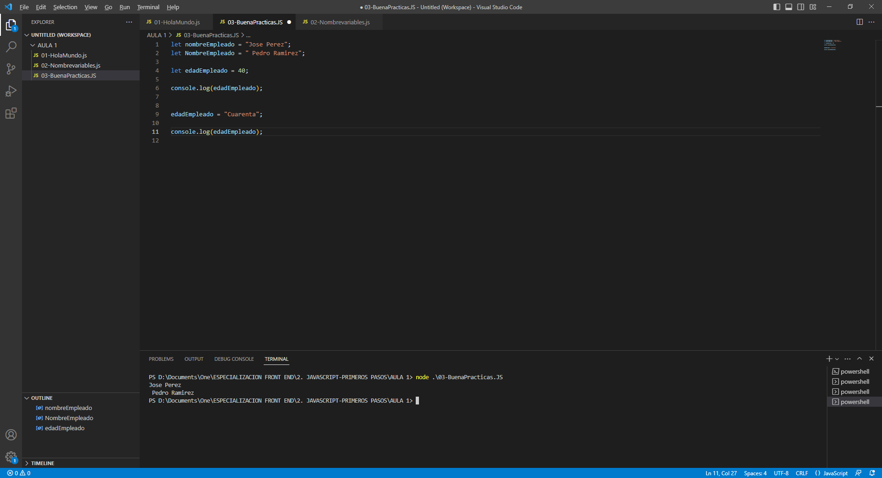882x478 pixels.
Task: Open Explorer Views and More Actions ellipsis
Action: 129,22
